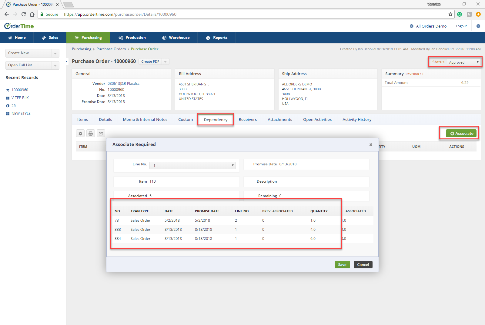Open the Purchasing menu
Image resolution: width=485 pixels, height=325 pixels.
tap(88, 38)
